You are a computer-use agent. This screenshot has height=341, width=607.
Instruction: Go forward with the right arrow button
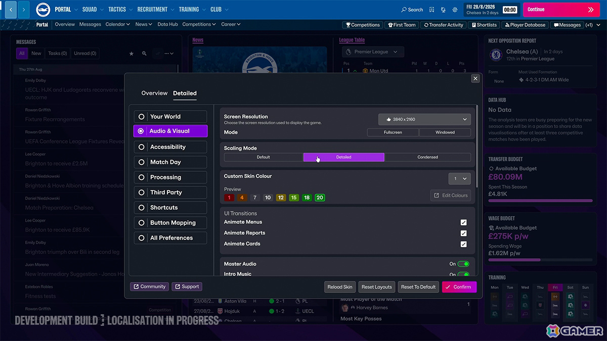tap(24, 10)
